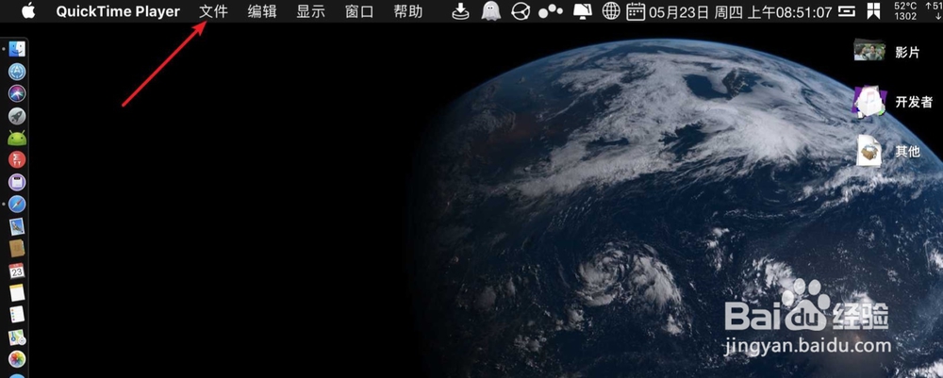Click the circular network-node menu bar icon

521,10
